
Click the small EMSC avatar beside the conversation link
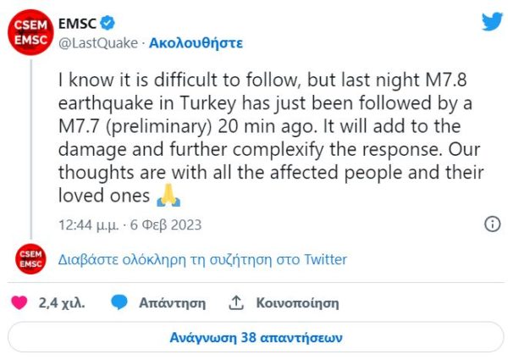click(29, 259)
